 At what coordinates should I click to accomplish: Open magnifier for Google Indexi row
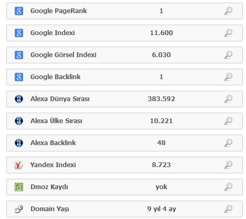click(228, 33)
